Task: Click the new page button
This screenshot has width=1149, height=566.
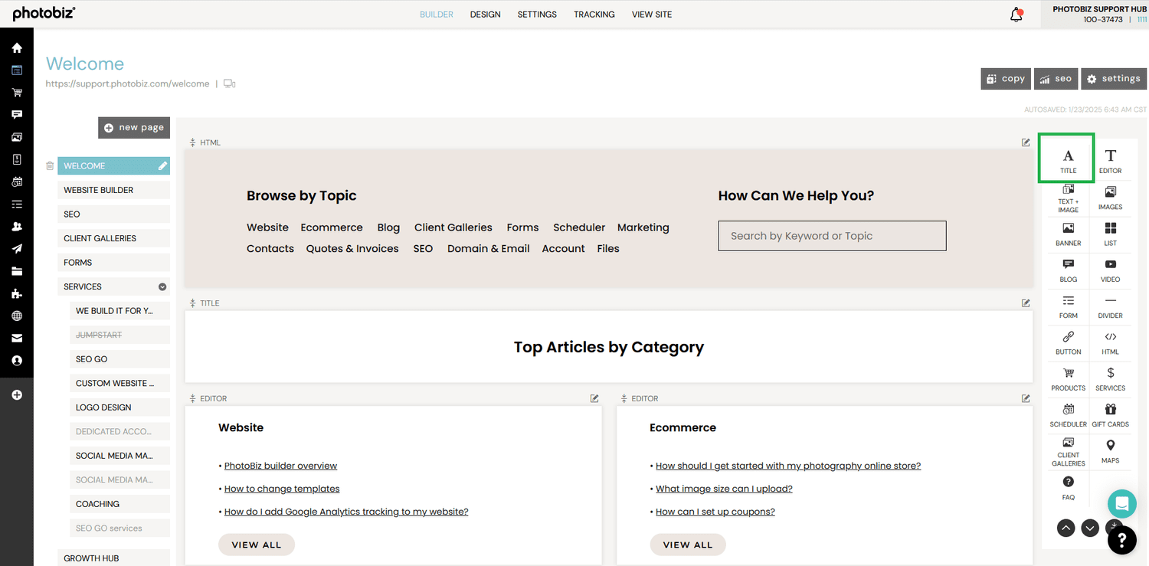Action: coord(134,128)
